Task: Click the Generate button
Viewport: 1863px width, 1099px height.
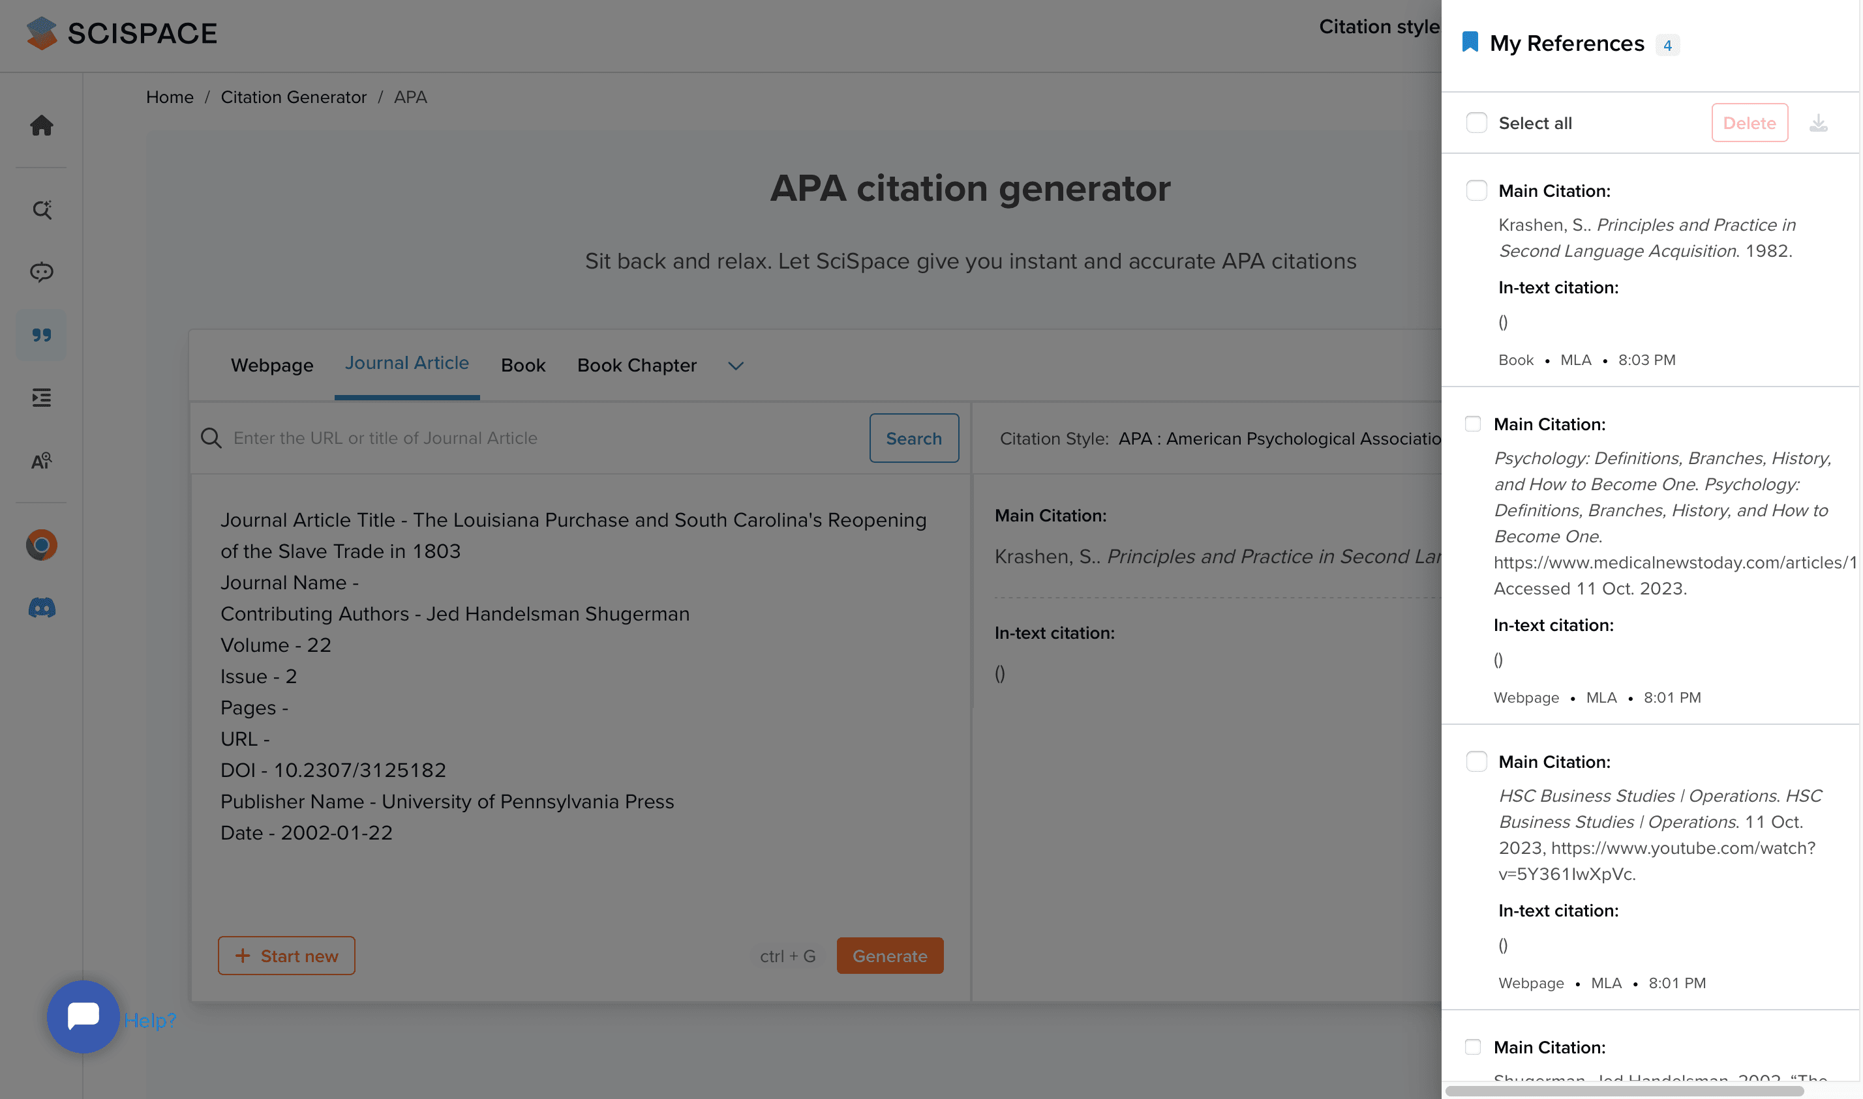Action: point(889,956)
